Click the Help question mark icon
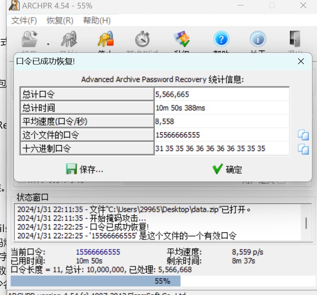 [x=222, y=39]
